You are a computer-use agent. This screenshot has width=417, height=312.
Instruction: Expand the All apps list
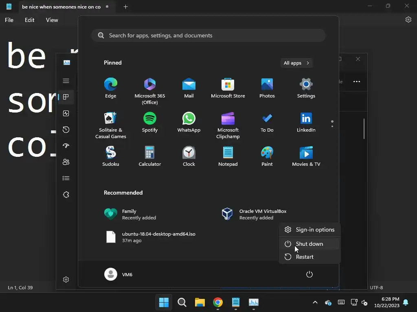coord(296,63)
